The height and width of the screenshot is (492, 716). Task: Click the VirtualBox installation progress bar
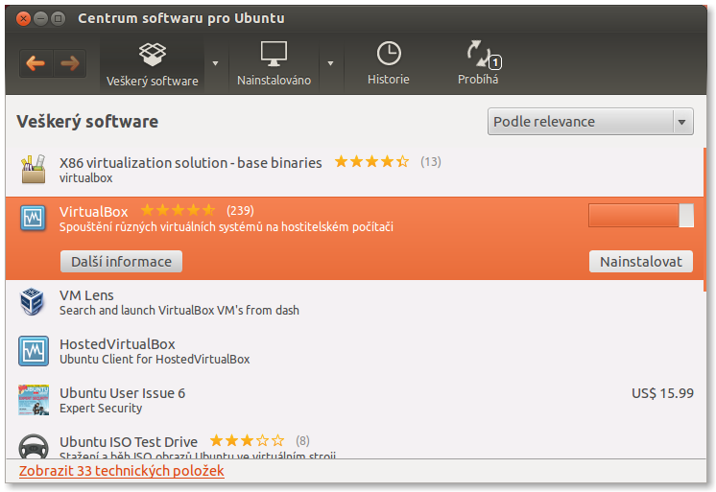pos(641,216)
